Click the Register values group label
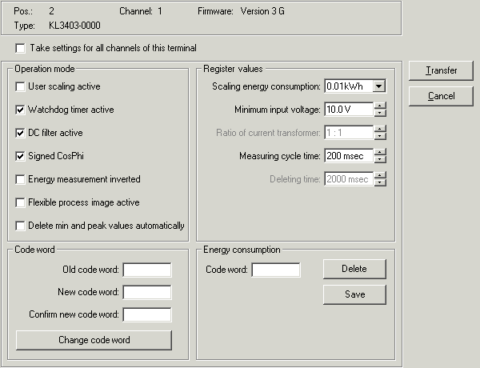 pyautogui.click(x=233, y=69)
